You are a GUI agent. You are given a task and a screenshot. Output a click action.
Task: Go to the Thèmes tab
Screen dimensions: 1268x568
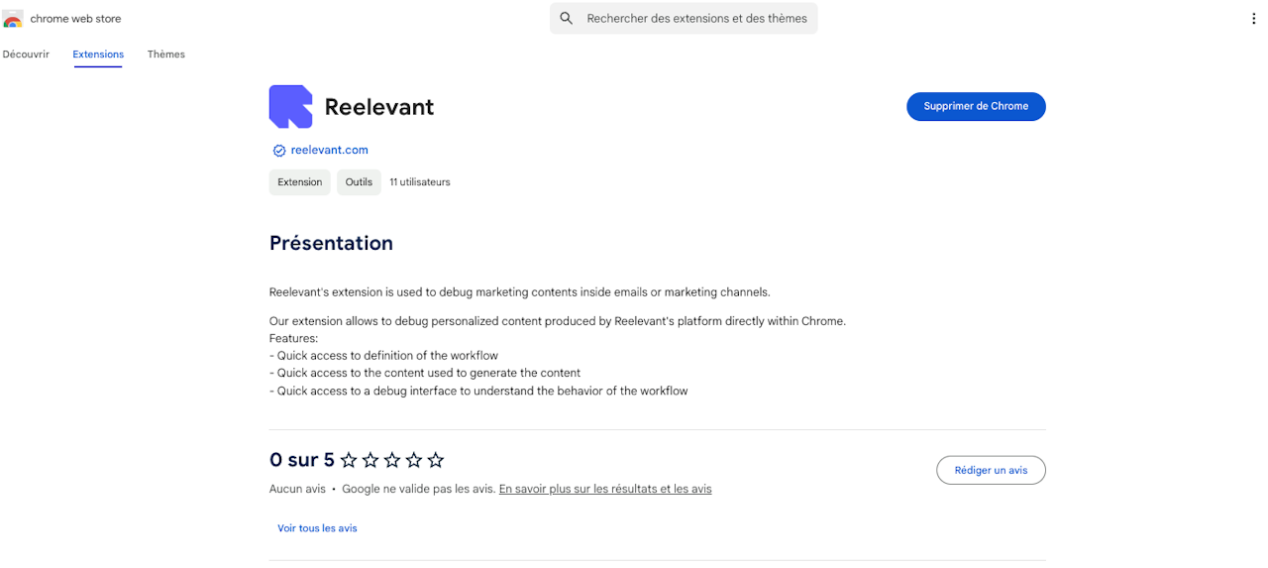point(166,55)
